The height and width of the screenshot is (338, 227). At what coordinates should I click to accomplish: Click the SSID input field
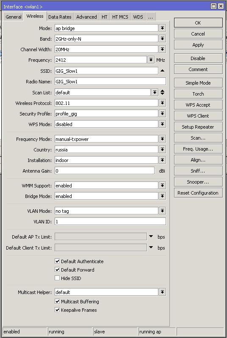[106, 71]
